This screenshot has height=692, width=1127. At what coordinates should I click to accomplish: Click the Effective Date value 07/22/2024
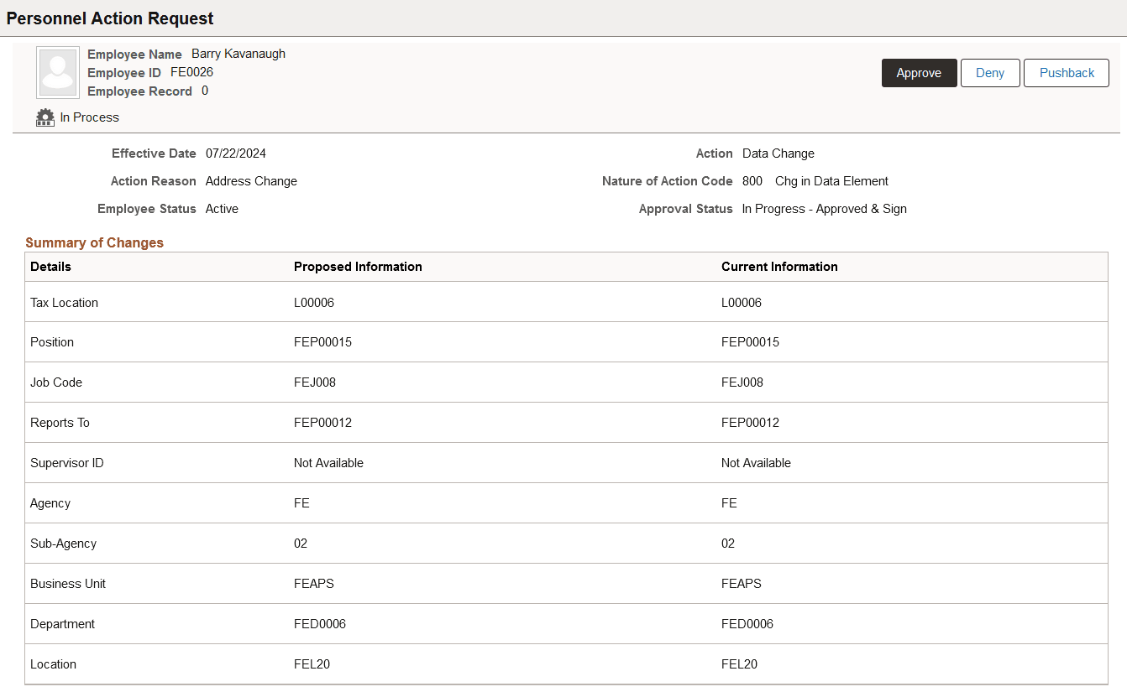pyautogui.click(x=236, y=153)
